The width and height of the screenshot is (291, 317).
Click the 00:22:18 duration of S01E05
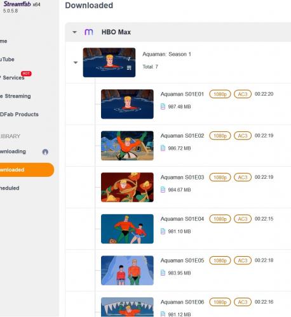[264, 261]
